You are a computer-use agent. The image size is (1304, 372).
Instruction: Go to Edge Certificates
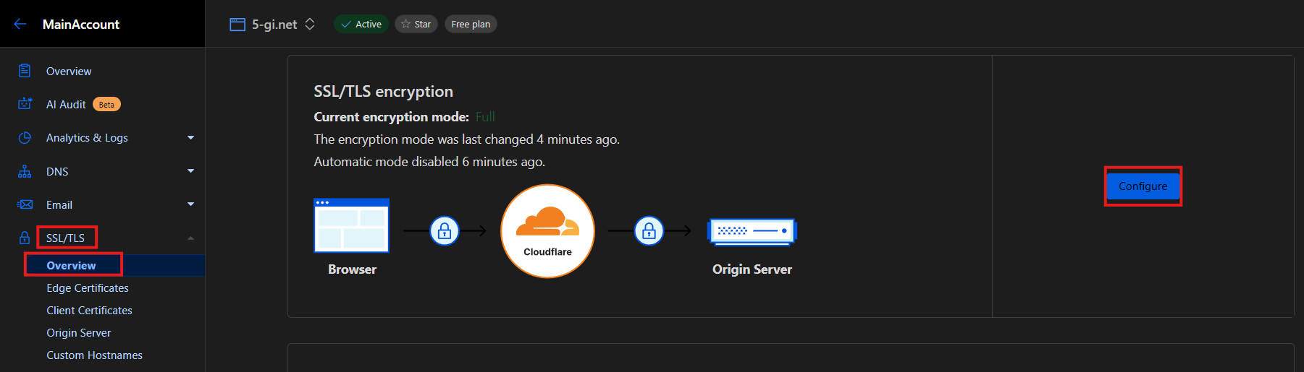(x=88, y=287)
